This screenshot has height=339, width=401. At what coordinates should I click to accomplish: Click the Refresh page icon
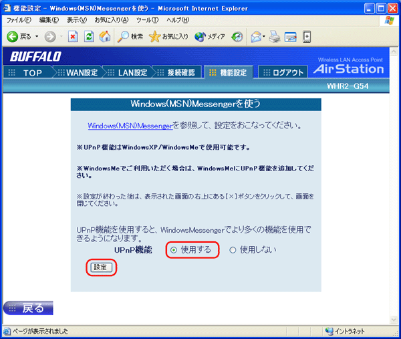click(89, 37)
